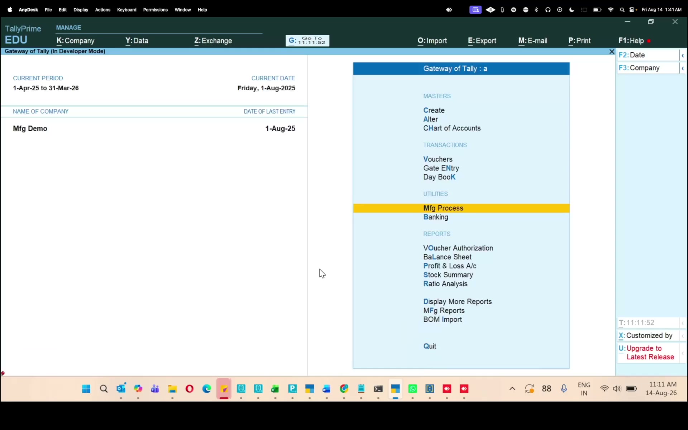This screenshot has width=688, height=430.
Task: Open WhatsApp from the Windows taskbar
Action: click(412, 389)
